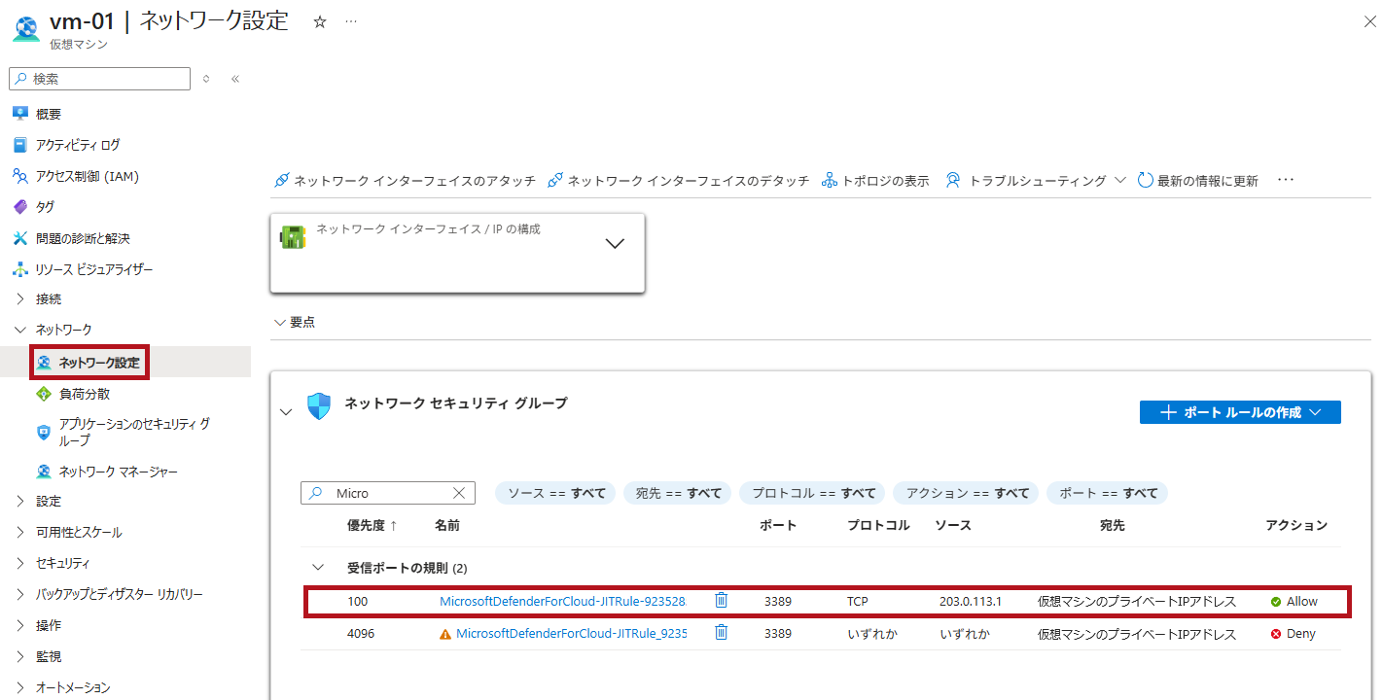1383x700 pixels.
Task: Expand ネットワーク インターフェイス / IP の構成
Action: [x=615, y=243]
